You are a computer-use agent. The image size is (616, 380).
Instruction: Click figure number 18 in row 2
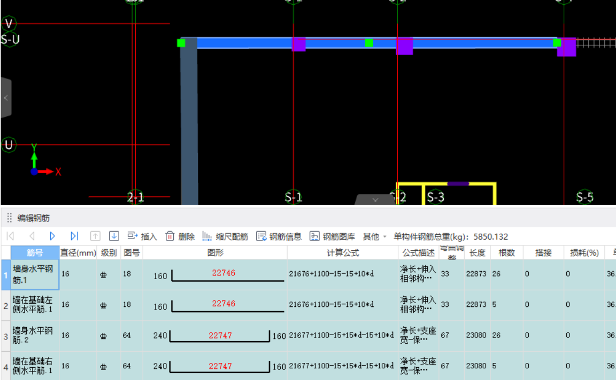coord(127,305)
